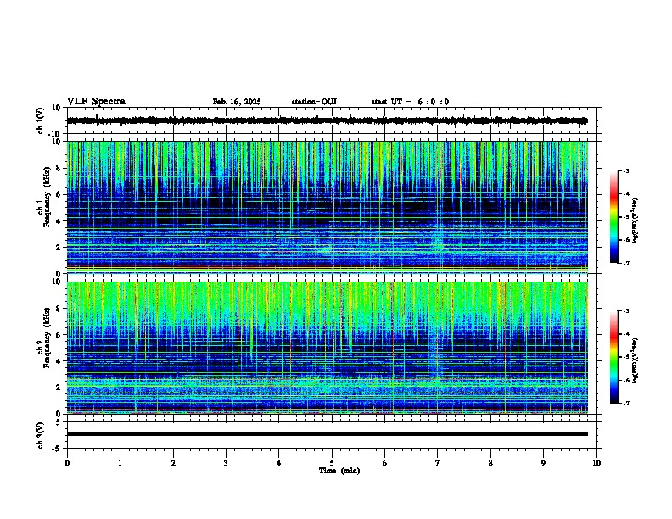Click the "station=OUI" header label
Viewport: 672px width, 519px height.
[314, 102]
